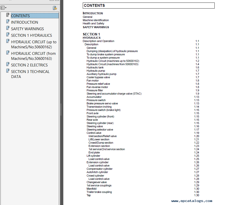Click the 'Crowd cylinder' contents entry

click(x=95, y=176)
